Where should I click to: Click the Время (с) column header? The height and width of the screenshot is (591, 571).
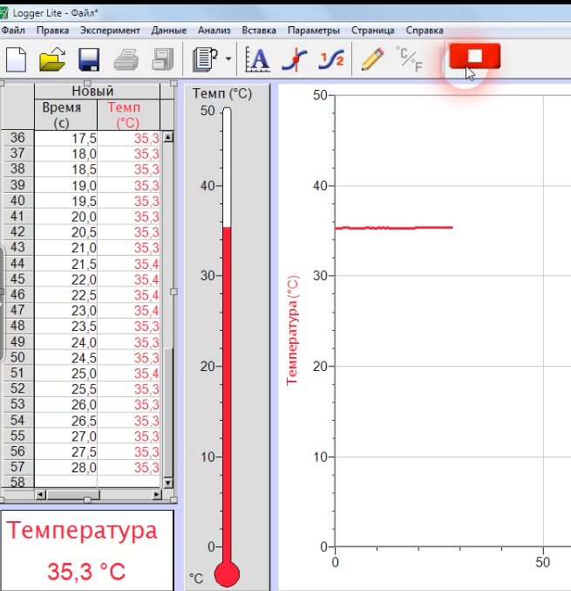click(x=62, y=115)
